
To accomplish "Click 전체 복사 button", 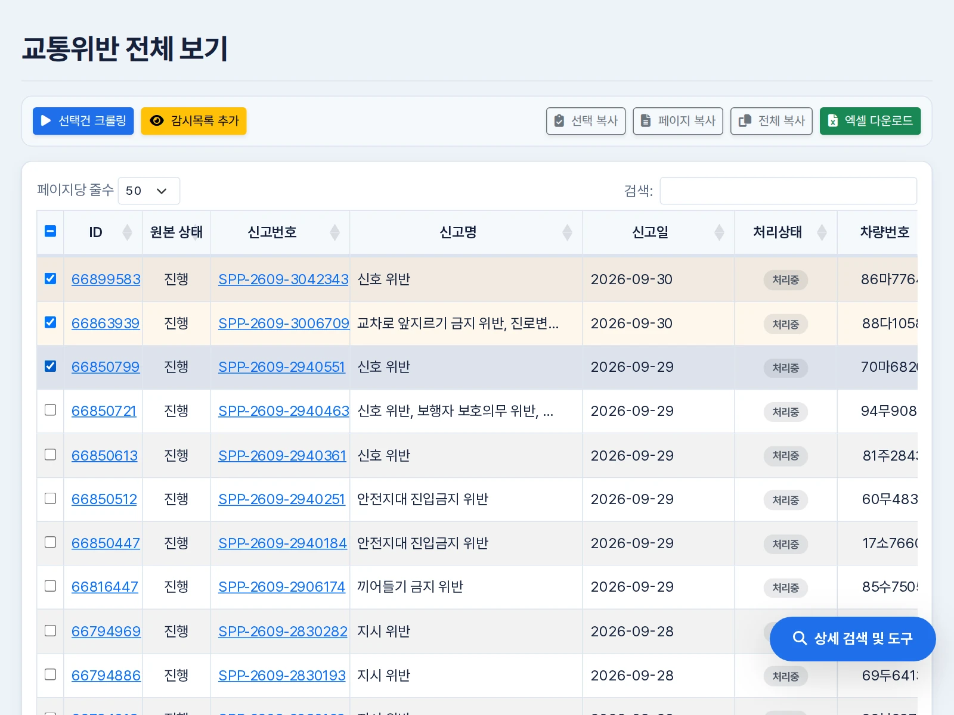I will [772, 121].
